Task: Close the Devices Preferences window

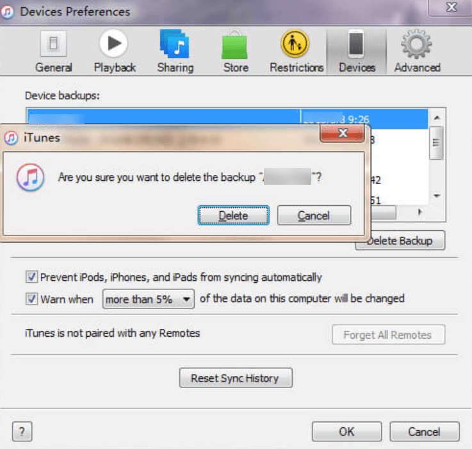Action: click(x=451, y=7)
